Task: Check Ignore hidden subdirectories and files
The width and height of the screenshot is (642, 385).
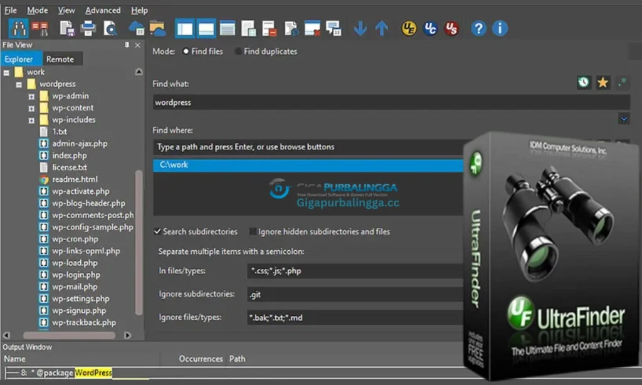Action: tap(253, 231)
